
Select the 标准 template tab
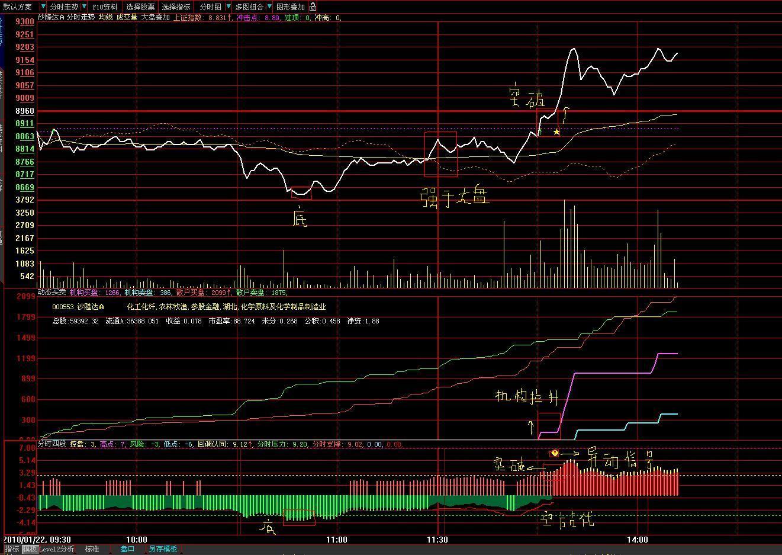(92, 549)
